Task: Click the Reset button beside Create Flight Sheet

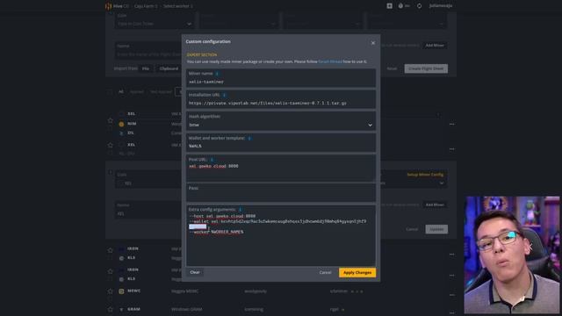Action: pos(392,68)
